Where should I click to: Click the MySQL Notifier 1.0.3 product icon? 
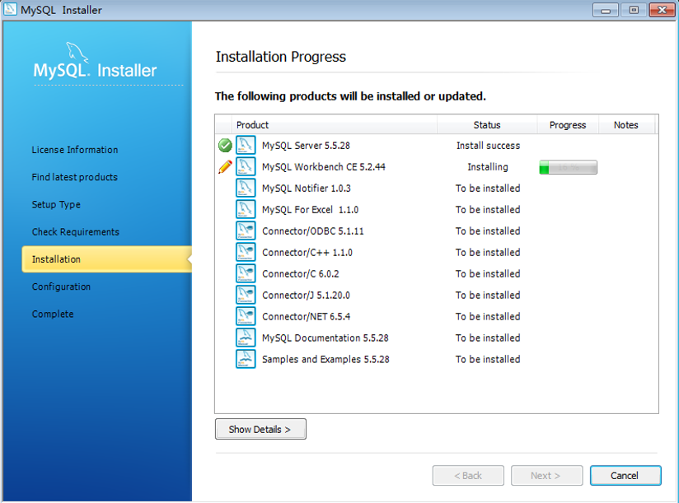pyautogui.click(x=246, y=189)
